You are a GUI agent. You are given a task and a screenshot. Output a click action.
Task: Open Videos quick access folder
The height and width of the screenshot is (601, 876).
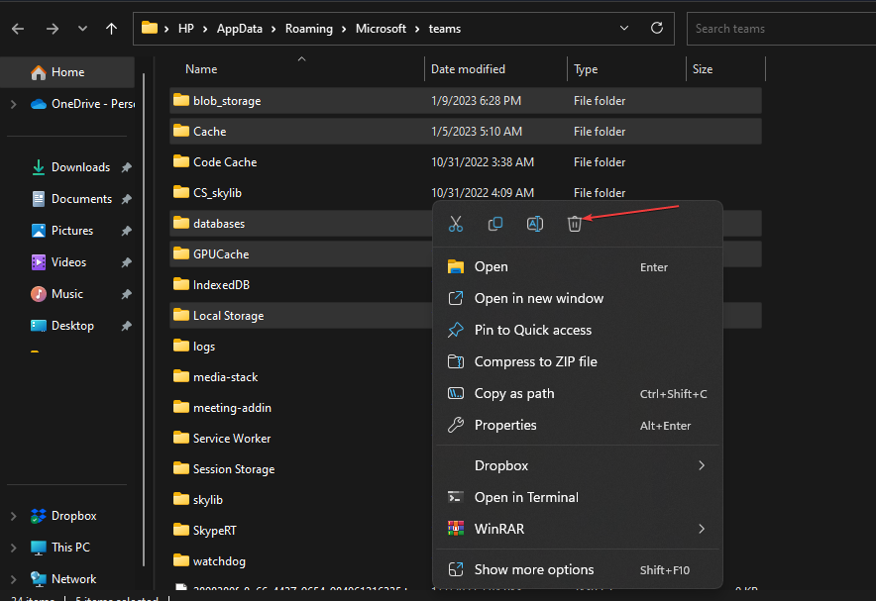tap(58, 262)
